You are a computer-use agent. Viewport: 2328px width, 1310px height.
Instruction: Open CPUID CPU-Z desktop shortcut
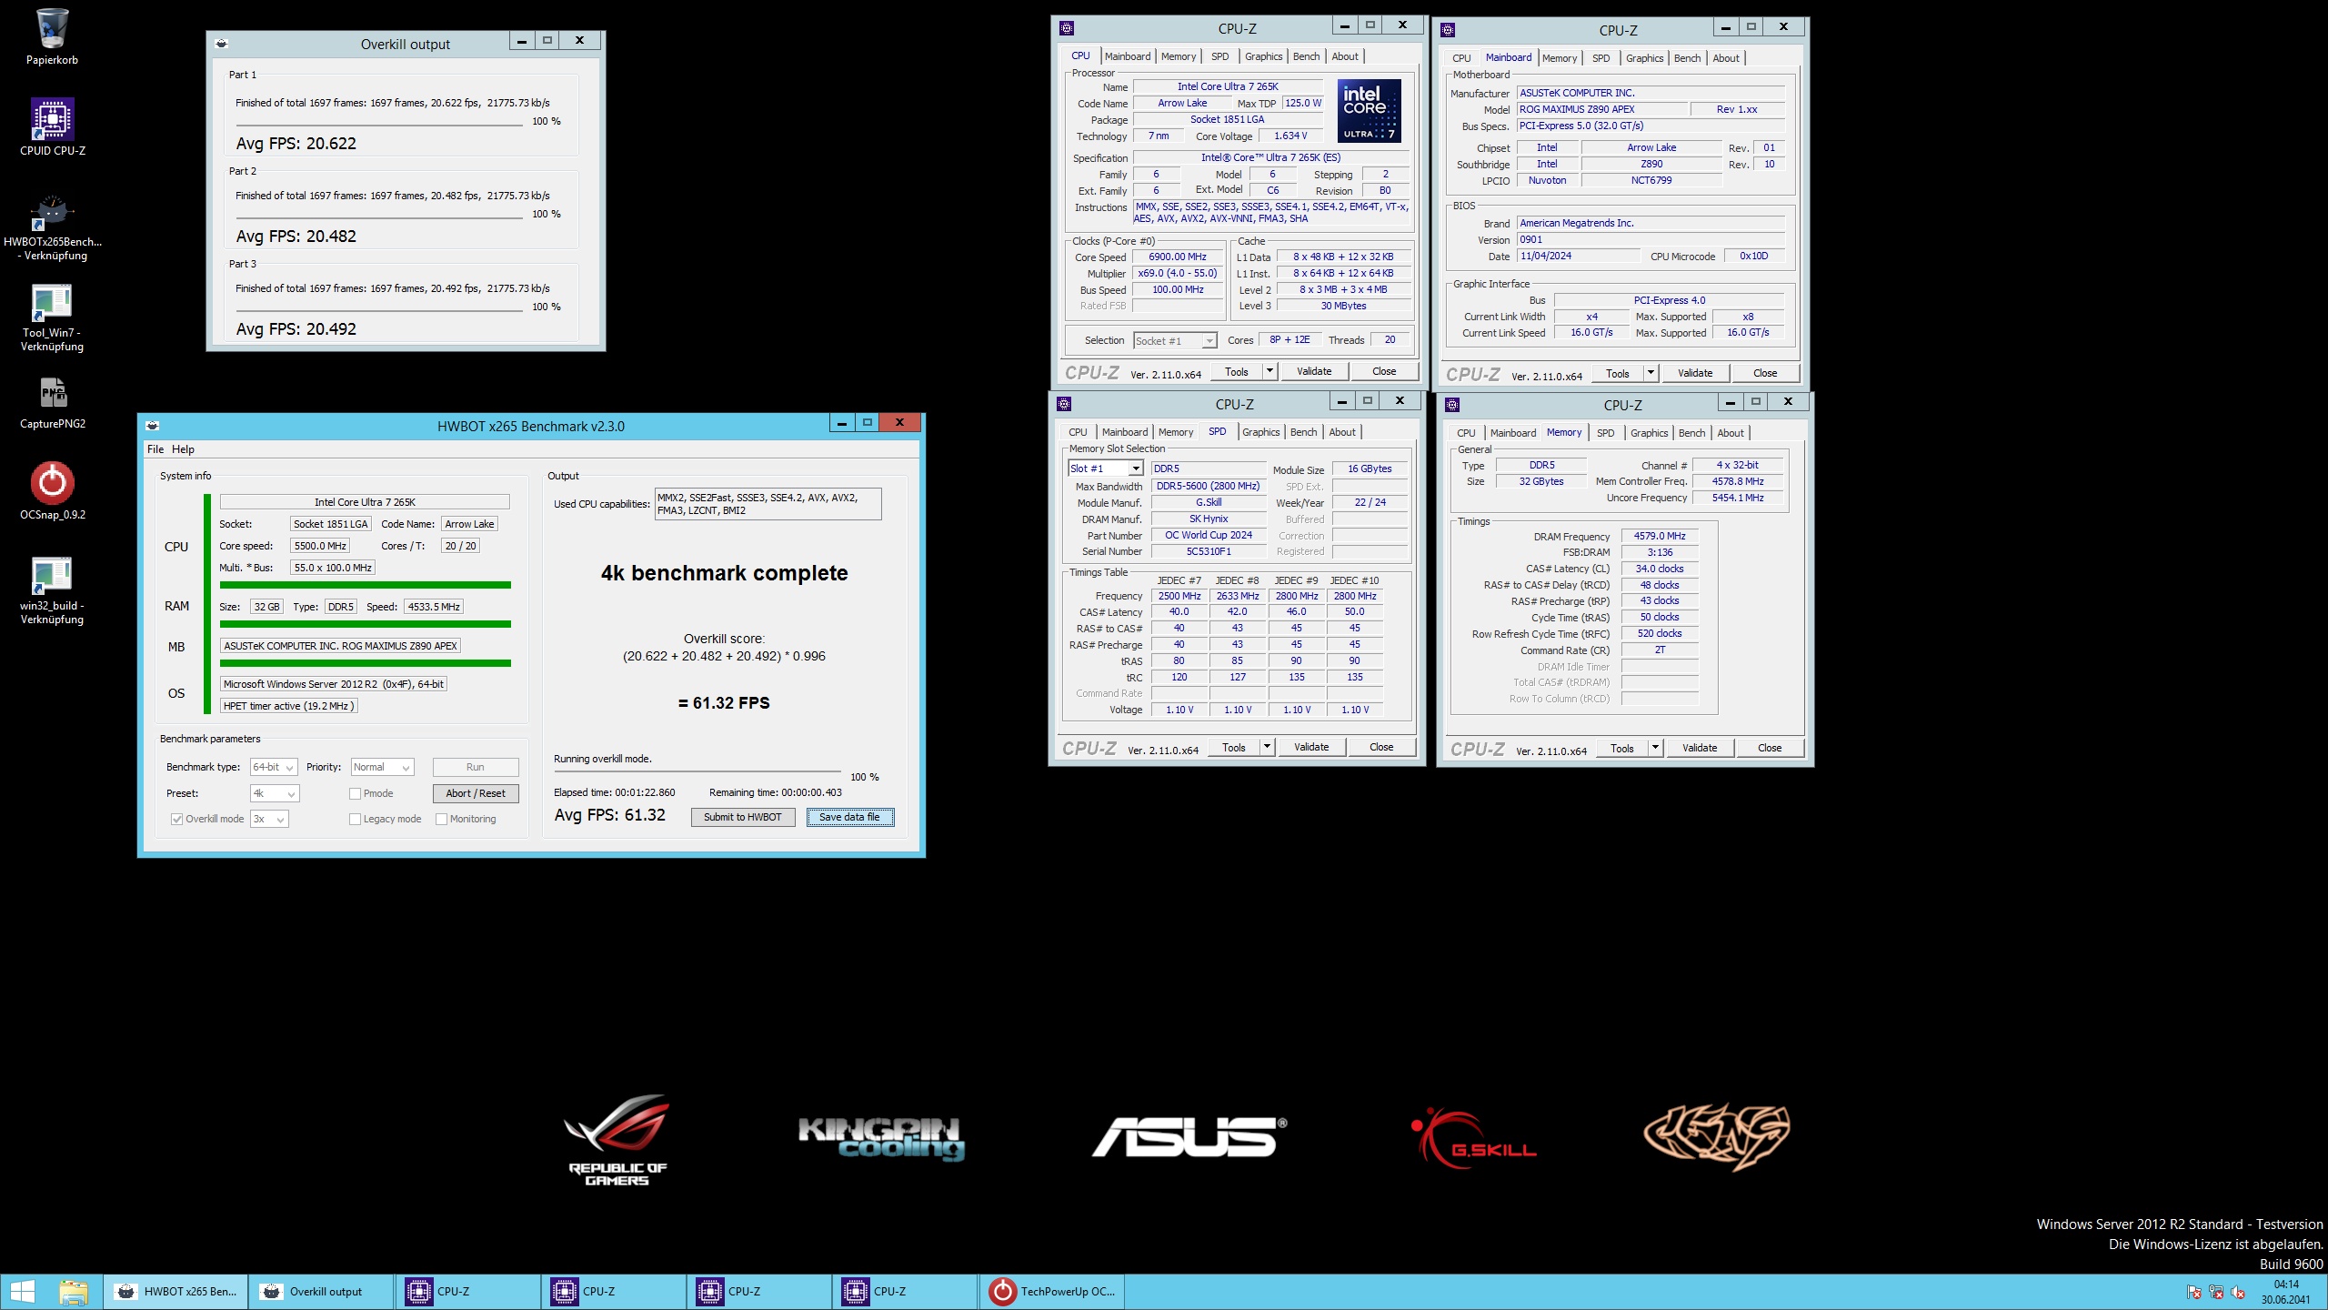coord(52,126)
